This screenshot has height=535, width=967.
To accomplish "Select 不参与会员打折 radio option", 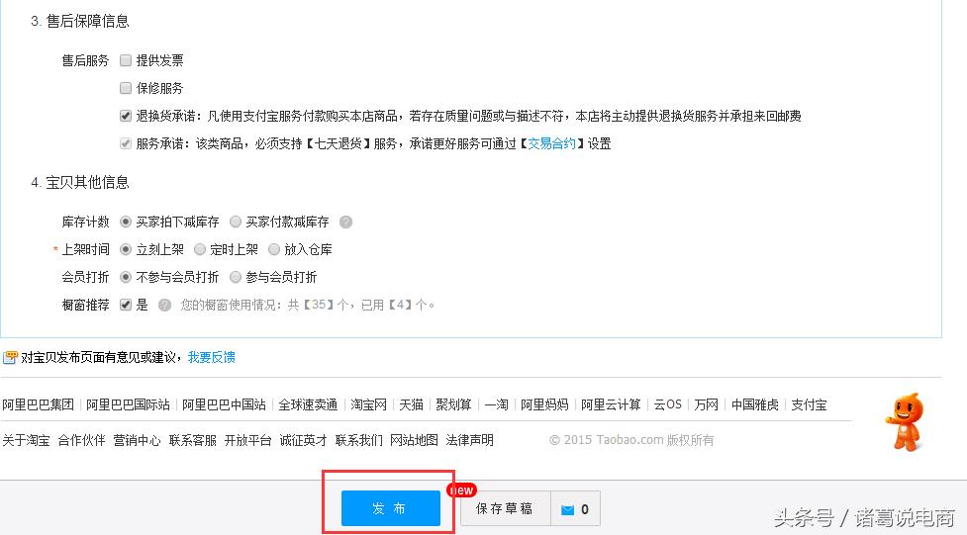I will 126,277.
